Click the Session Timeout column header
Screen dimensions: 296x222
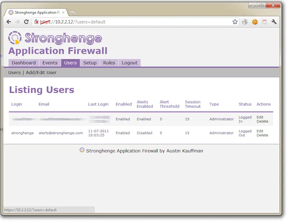tap(193, 104)
